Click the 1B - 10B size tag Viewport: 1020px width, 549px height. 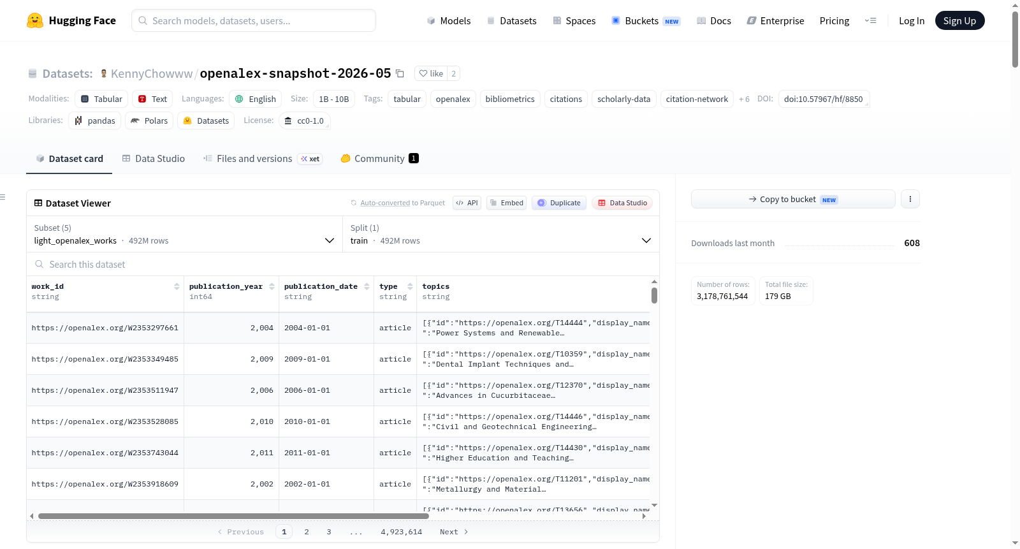pyautogui.click(x=334, y=99)
